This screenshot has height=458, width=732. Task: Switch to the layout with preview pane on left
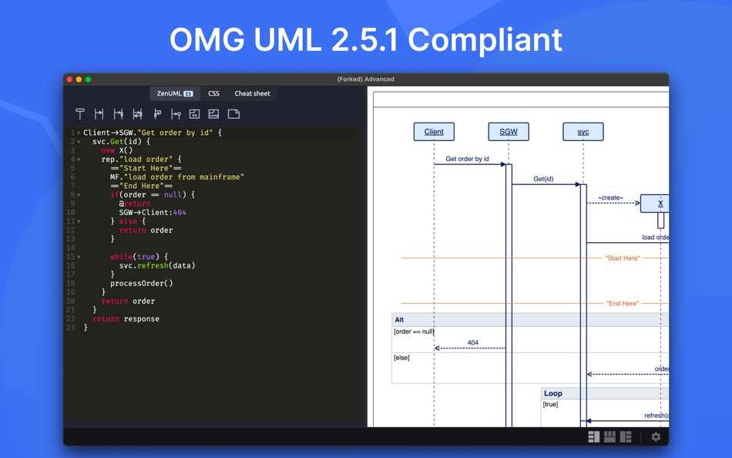pyautogui.click(x=626, y=436)
